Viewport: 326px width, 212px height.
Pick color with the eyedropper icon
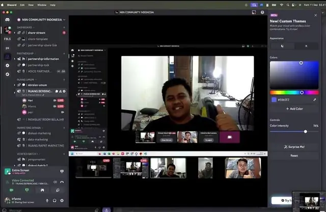tap(315, 100)
